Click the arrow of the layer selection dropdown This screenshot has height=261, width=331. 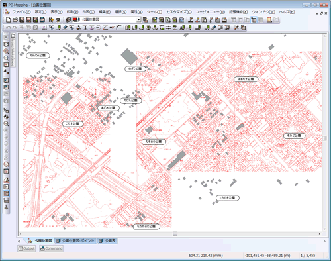click(x=138, y=19)
